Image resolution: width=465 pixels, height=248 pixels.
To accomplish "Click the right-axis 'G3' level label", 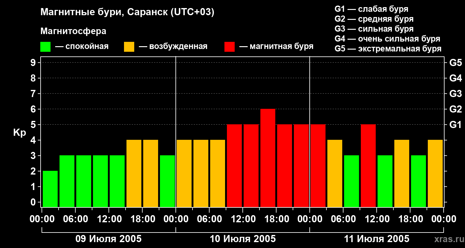I will coord(456,94).
